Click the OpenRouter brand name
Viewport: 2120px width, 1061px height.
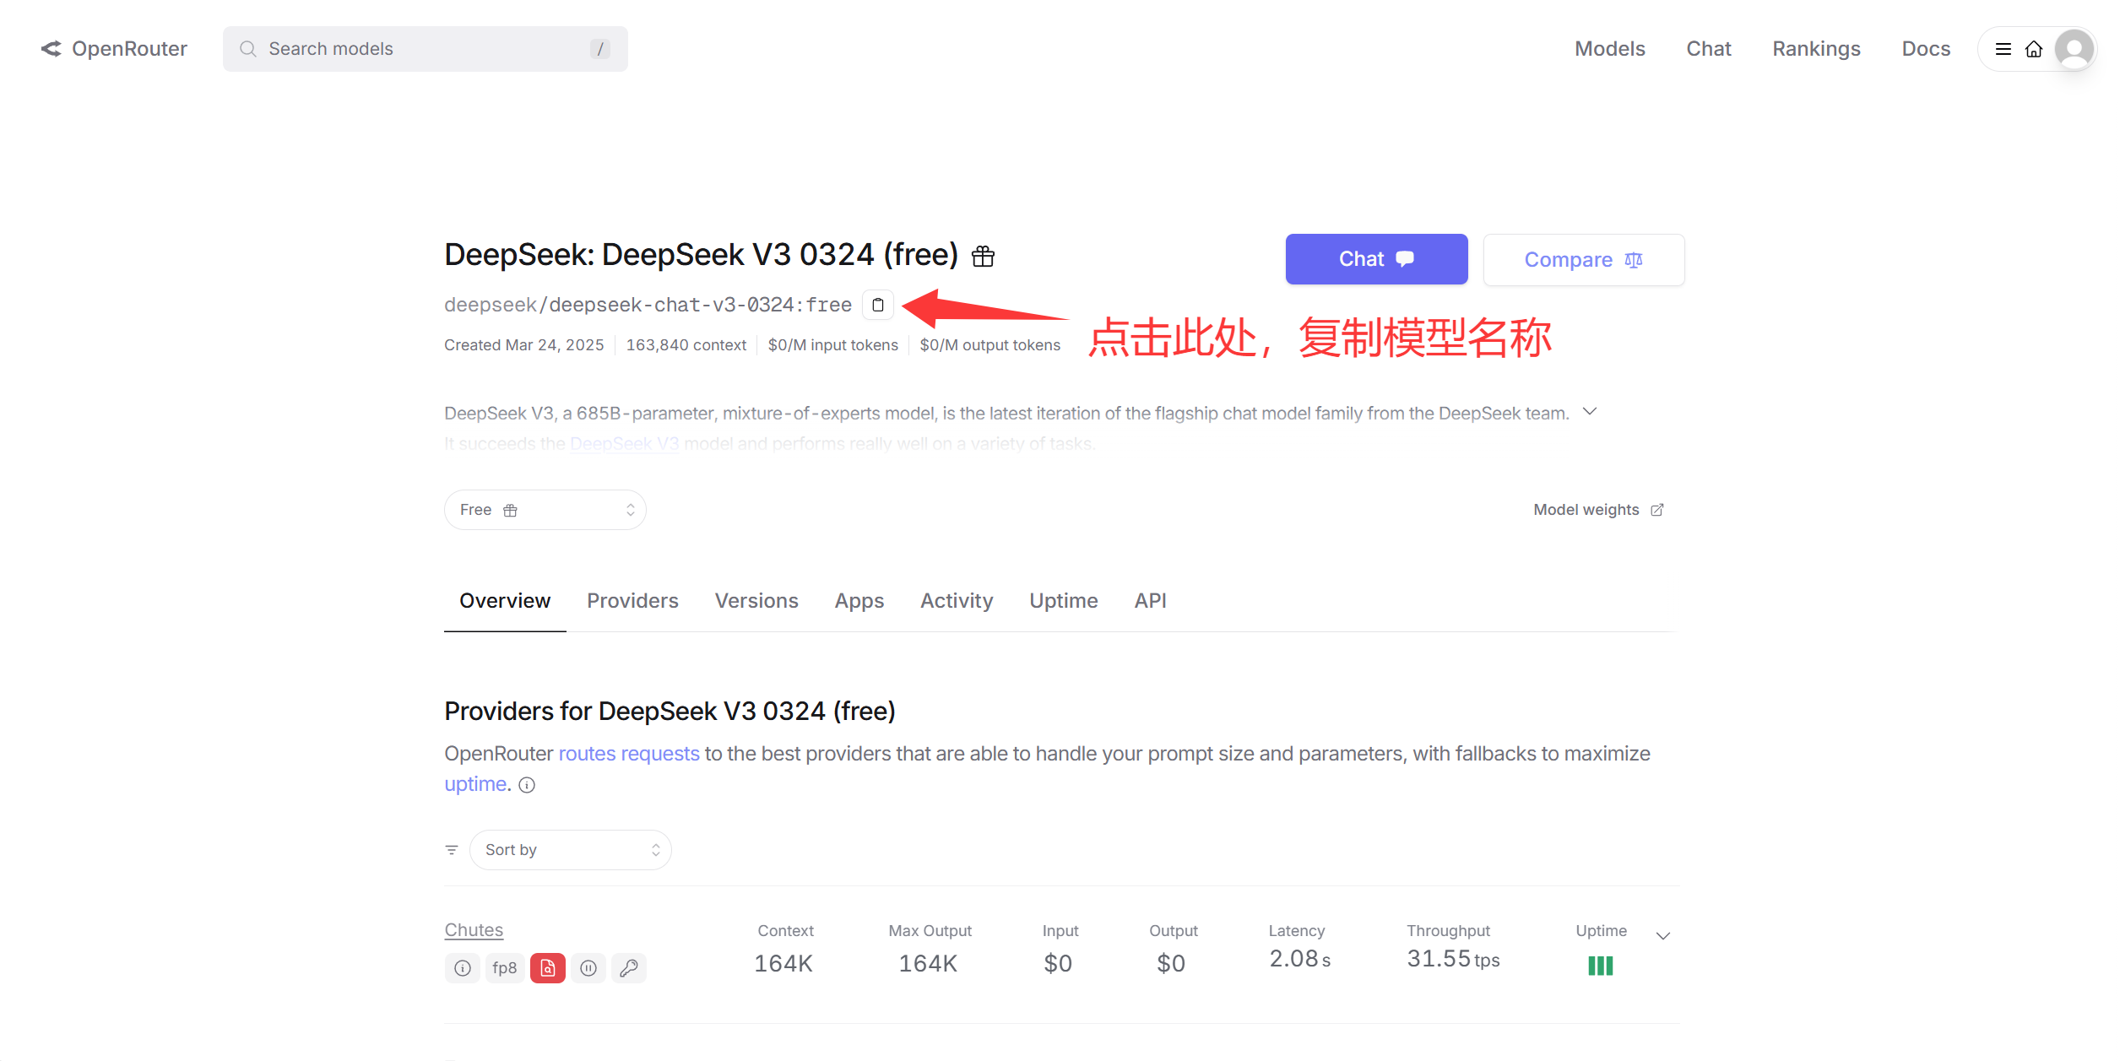click(129, 49)
